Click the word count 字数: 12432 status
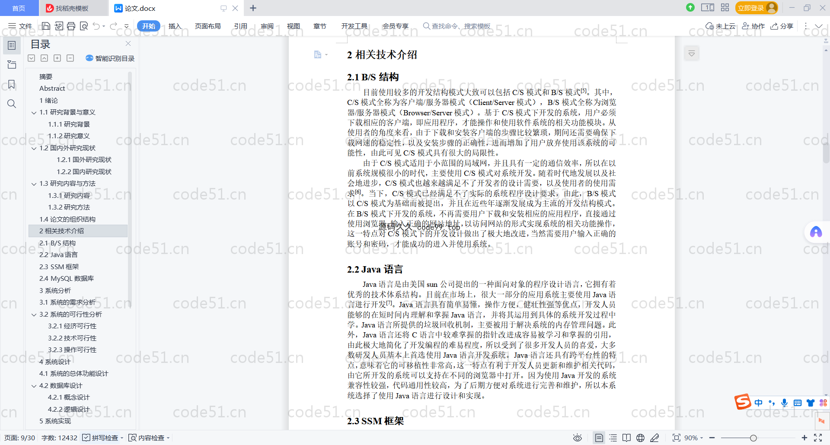 coord(59,438)
